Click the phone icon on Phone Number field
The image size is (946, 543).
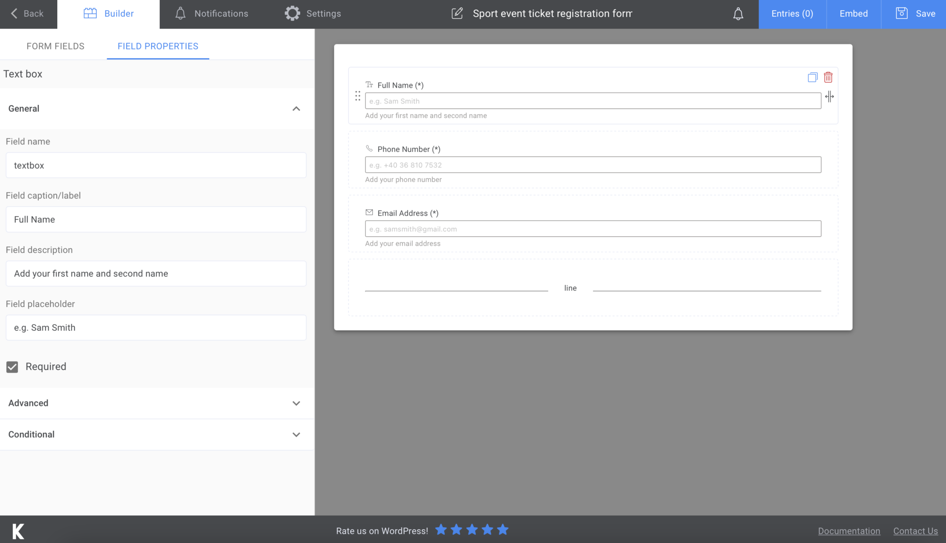pyautogui.click(x=369, y=148)
